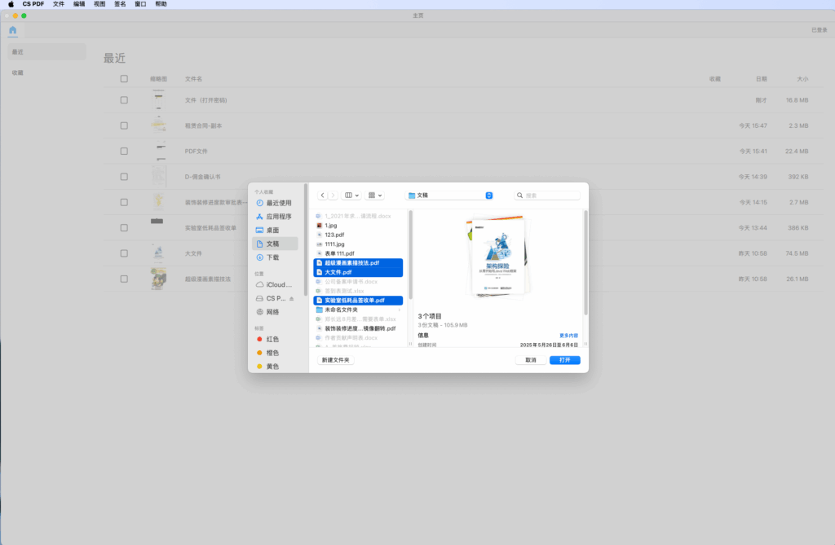Click the preview pane scrollbar
The height and width of the screenshot is (545, 835).
pos(585,263)
